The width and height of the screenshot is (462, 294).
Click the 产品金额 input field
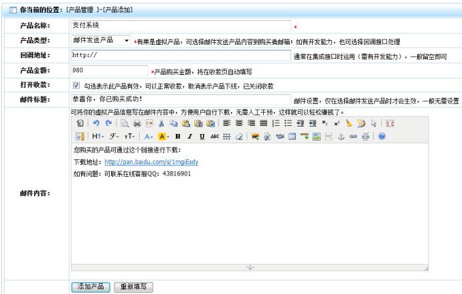point(108,70)
